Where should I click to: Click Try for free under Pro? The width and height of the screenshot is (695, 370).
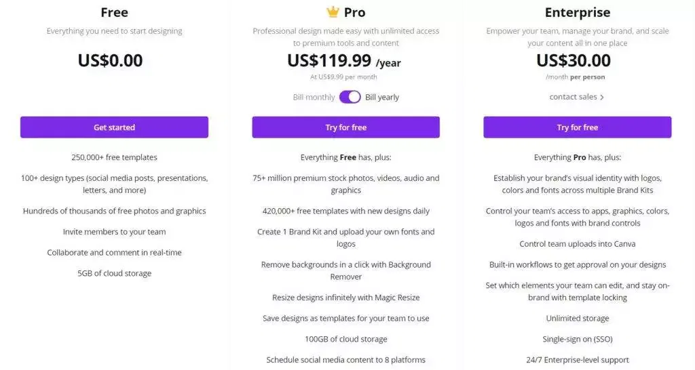click(345, 127)
